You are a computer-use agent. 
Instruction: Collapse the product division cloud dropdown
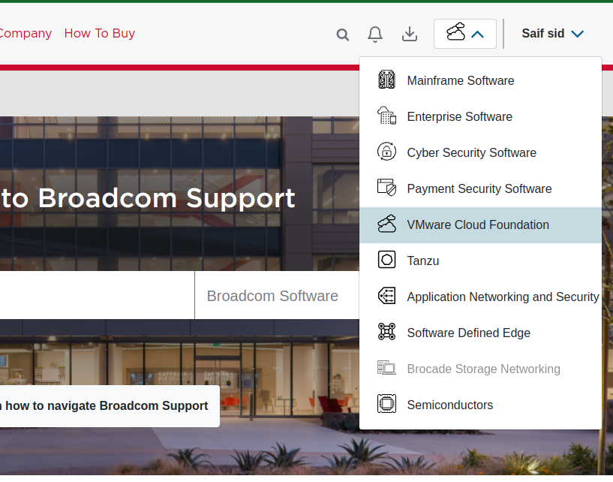(x=465, y=34)
